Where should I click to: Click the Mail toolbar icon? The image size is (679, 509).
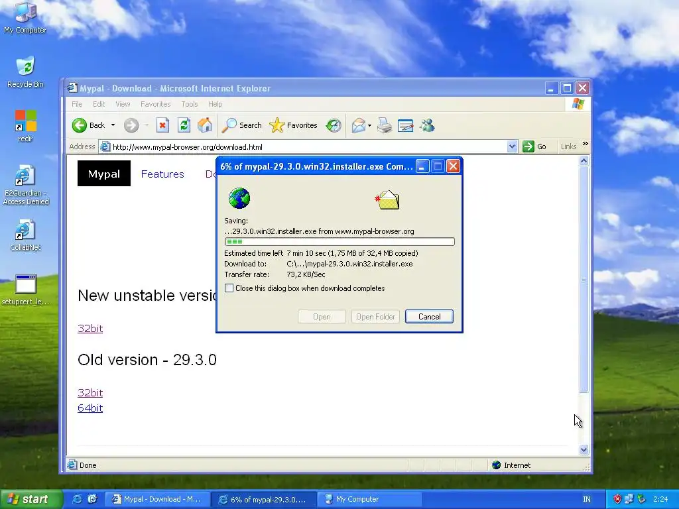[358, 125]
